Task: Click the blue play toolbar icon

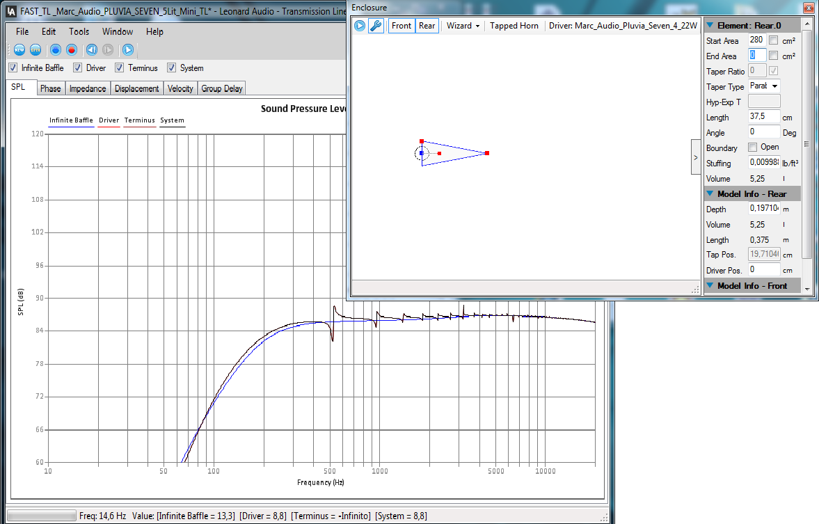Action: [127, 49]
